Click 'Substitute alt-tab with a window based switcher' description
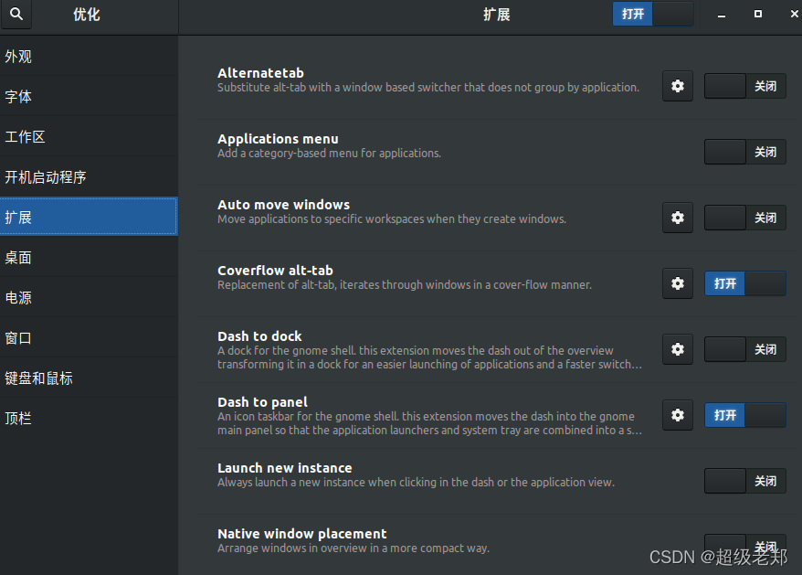The width and height of the screenshot is (802, 575). [428, 88]
